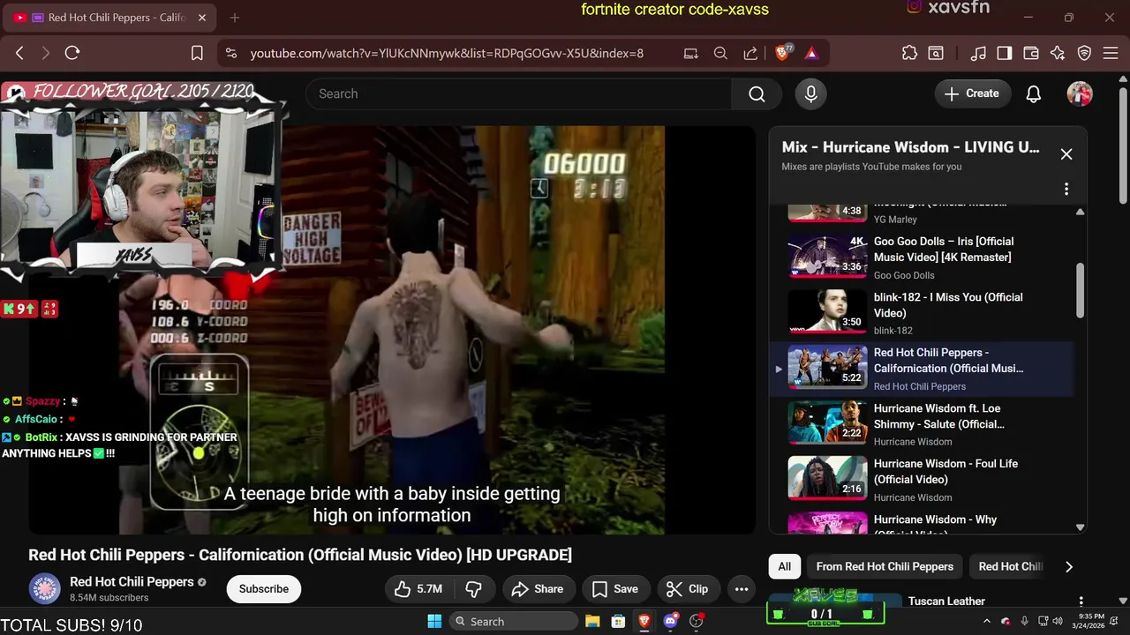The image size is (1130, 635).
Task: Open the Brave playlist music note icon
Action: pos(978,53)
